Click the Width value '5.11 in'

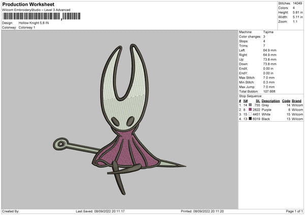click(298, 17)
